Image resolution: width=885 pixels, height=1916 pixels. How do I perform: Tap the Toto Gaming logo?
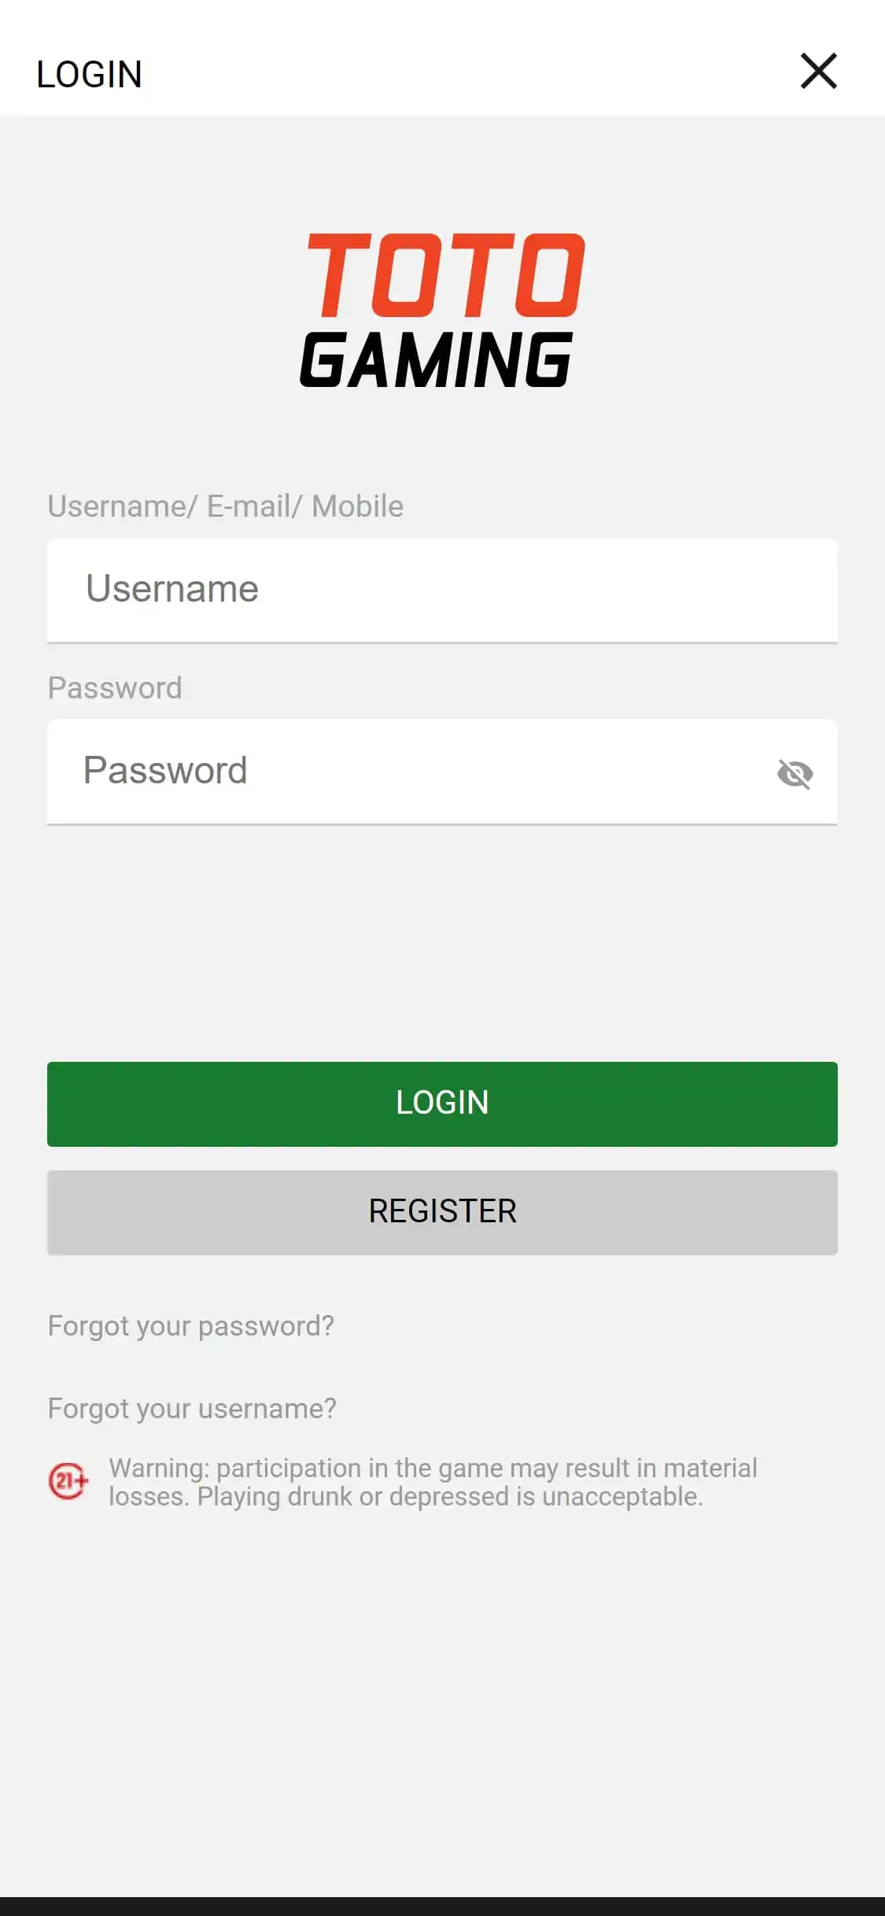(442, 310)
